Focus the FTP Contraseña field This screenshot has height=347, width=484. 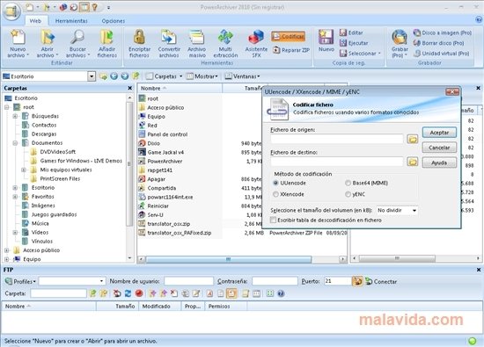tap(275, 281)
